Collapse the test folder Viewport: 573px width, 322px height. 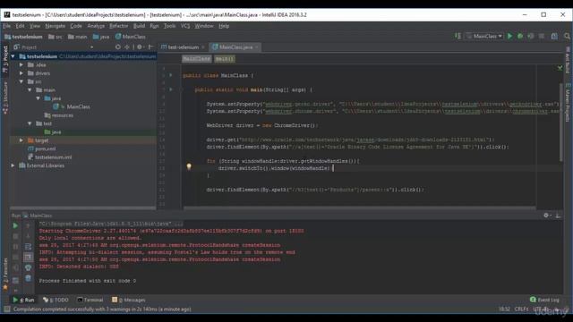coord(30,123)
